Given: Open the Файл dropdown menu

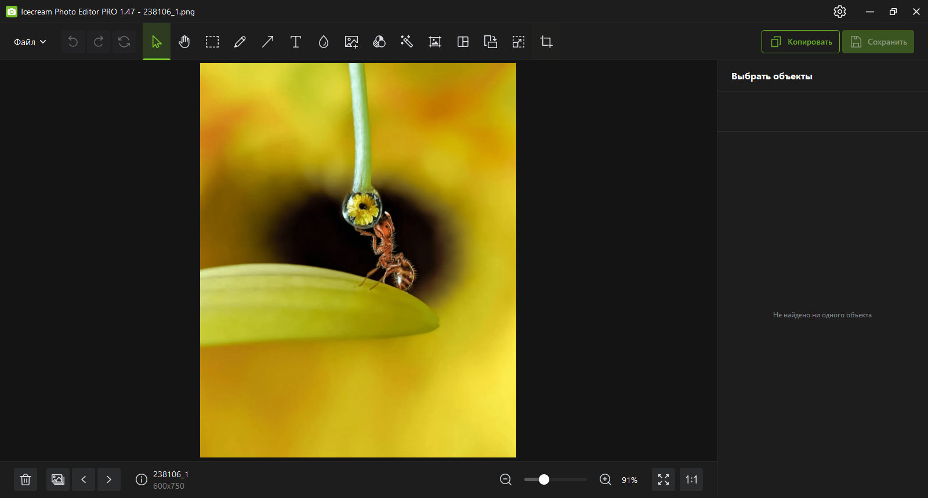Looking at the screenshot, I should (x=30, y=42).
